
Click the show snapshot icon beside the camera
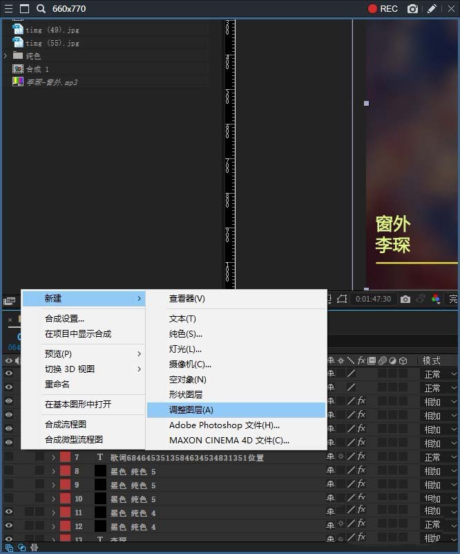421,299
